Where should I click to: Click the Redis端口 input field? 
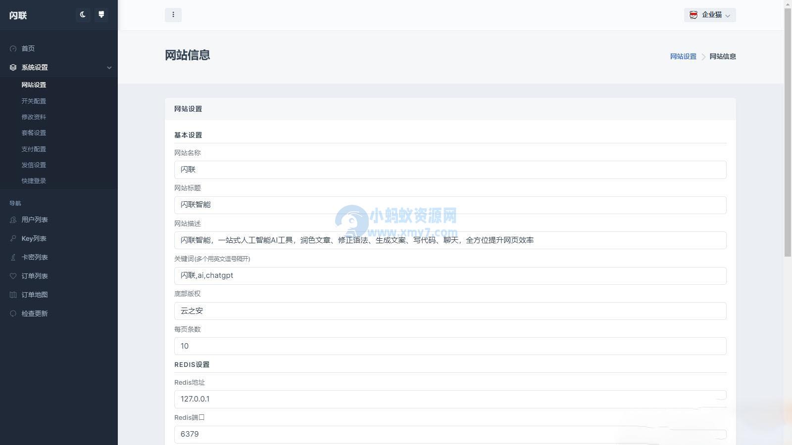pos(450,434)
